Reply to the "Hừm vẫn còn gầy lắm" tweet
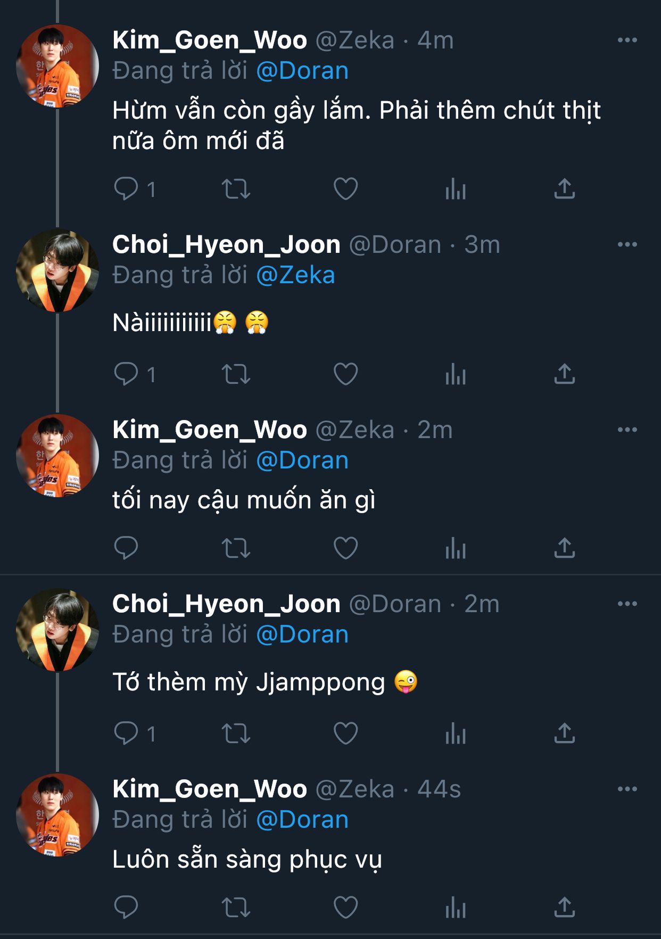Image resolution: width=661 pixels, height=939 pixels. (x=126, y=188)
